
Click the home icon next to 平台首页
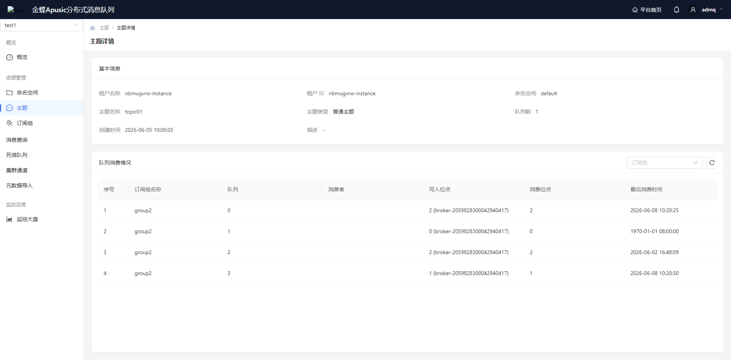click(x=635, y=10)
